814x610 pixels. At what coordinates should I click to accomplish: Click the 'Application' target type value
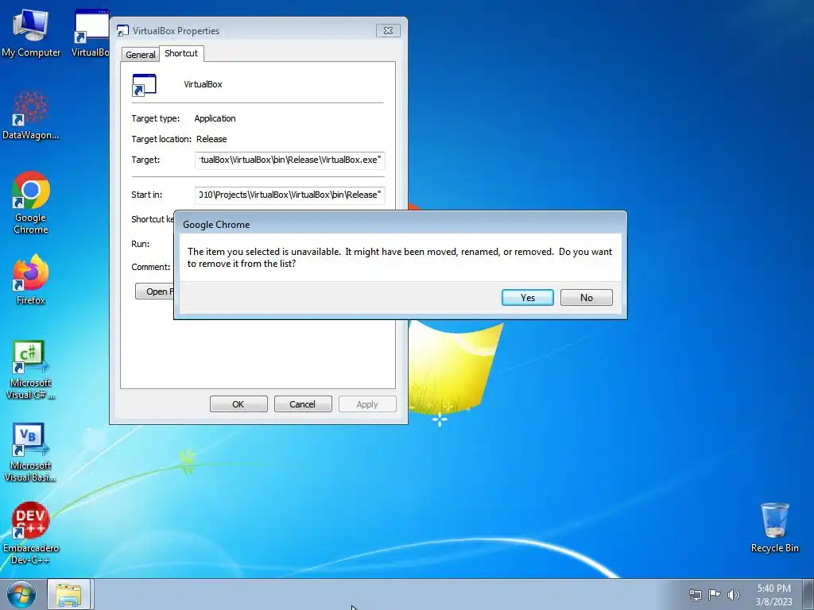pos(215,118)
